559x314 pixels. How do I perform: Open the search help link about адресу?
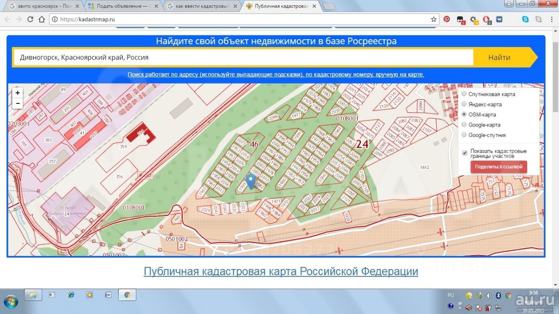coord(276,75)
